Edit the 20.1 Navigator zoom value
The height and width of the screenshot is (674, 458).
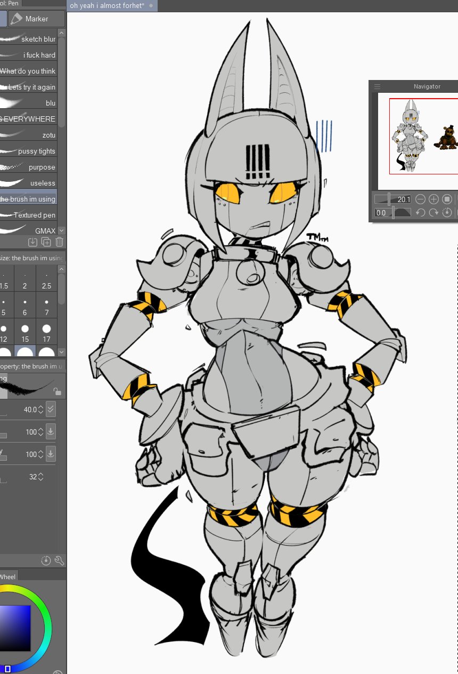pos(404,199)
